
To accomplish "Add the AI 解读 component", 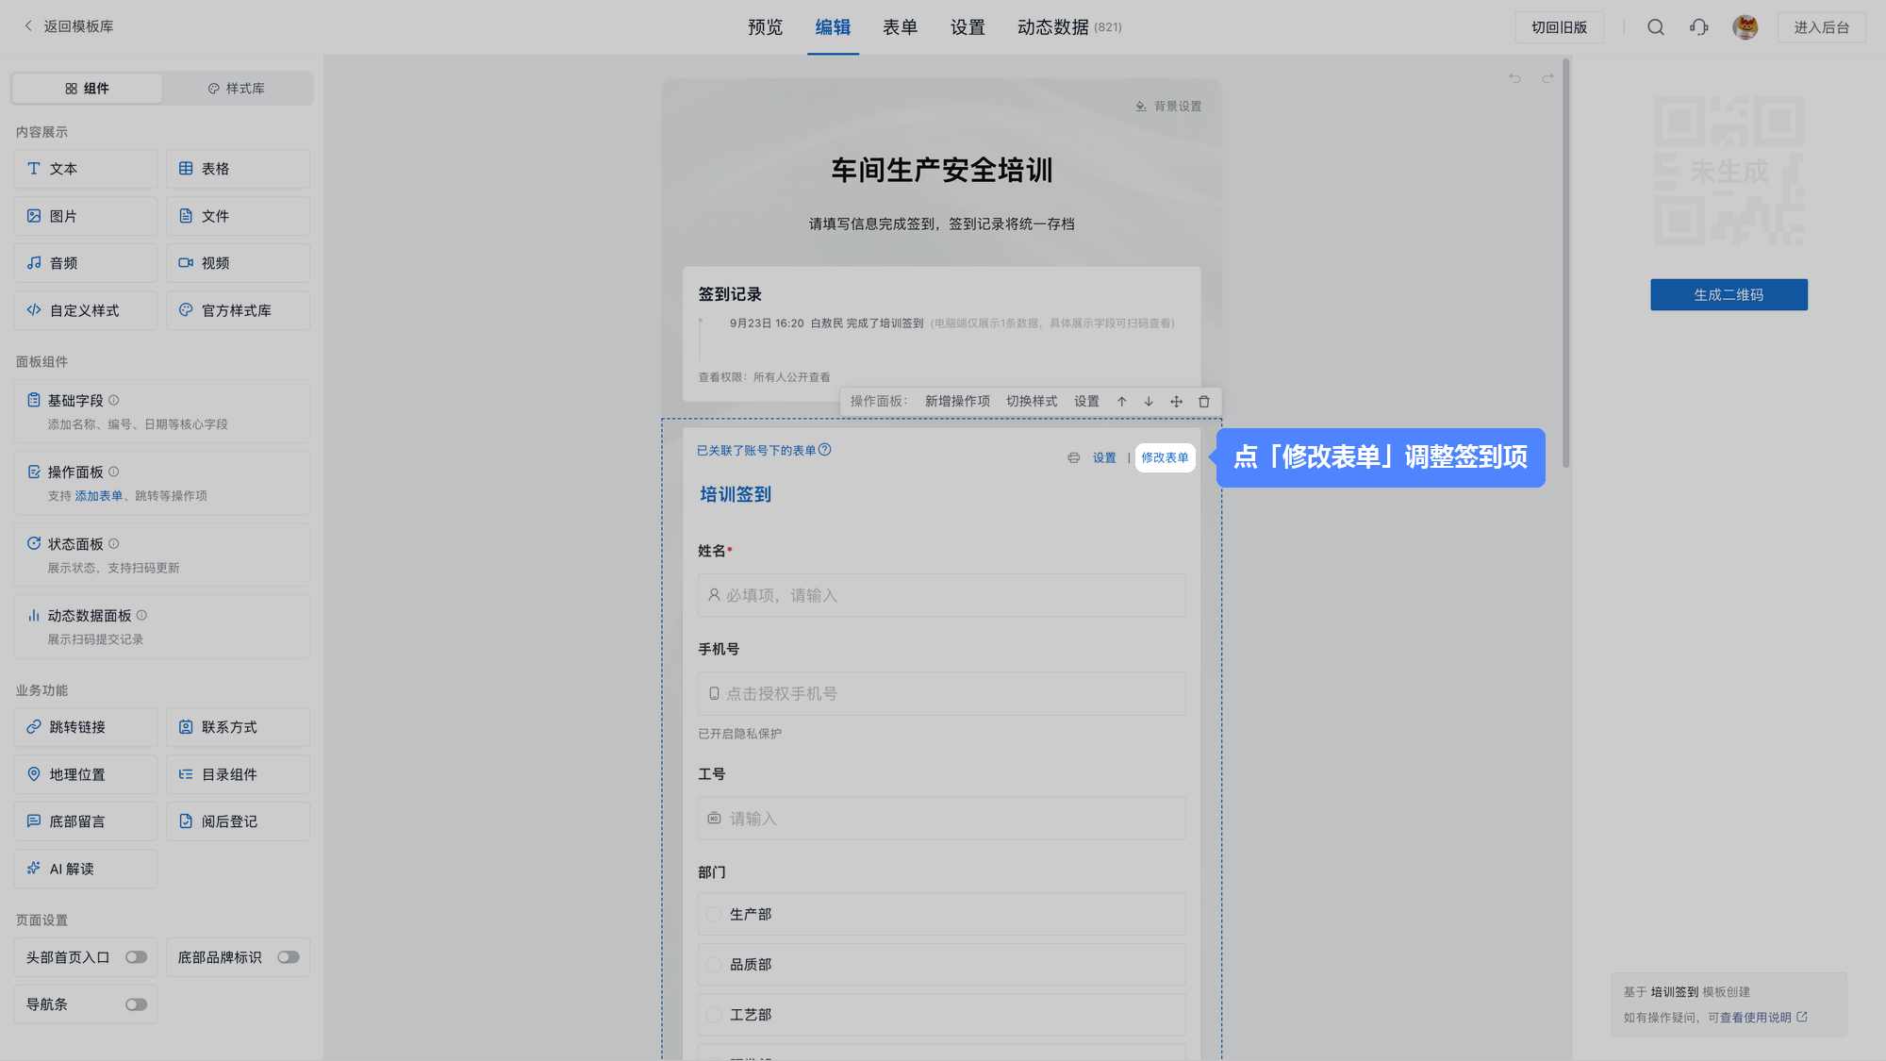I will click(x=86, y=869).
